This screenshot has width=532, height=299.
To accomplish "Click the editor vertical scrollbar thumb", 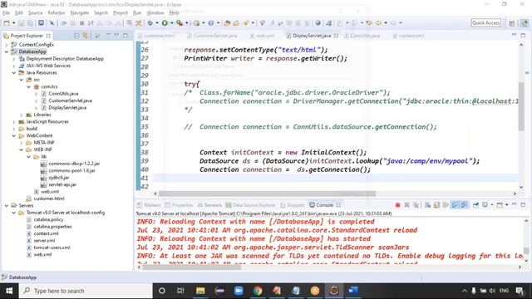I will pyautogui.click(x=521, y=106).
